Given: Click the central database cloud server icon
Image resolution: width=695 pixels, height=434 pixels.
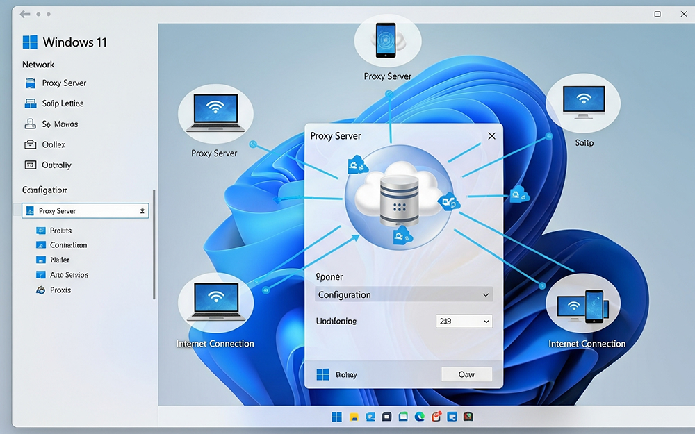Looking at the screenshot, I should pyautogui.click(x=400, y=197).
